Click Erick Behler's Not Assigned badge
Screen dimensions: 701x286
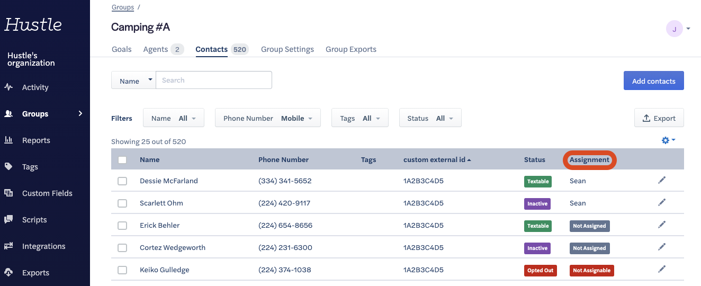(x=590, y=226)
